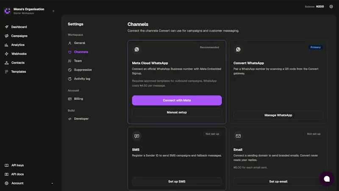This screenshot has height=191, width=339.
Task: Click the Primary badge on Convert WhatsApp
Action: tap(315, 47)
